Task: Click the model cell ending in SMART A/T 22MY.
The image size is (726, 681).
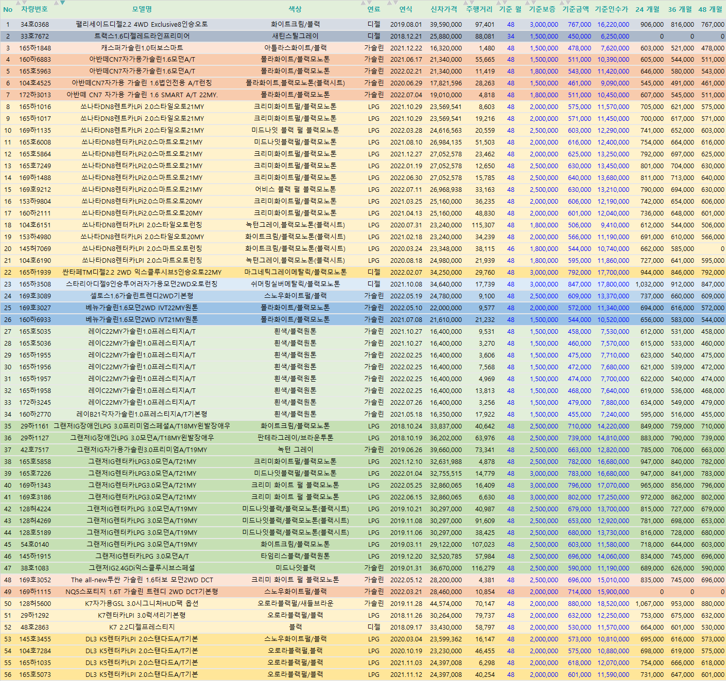Action: [x=142, y=95]
